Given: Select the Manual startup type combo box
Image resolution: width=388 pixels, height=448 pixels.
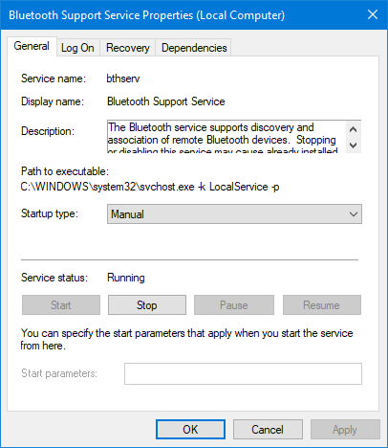Looking at the screenshot, I should pyautogui.click(x=234, y=214).
